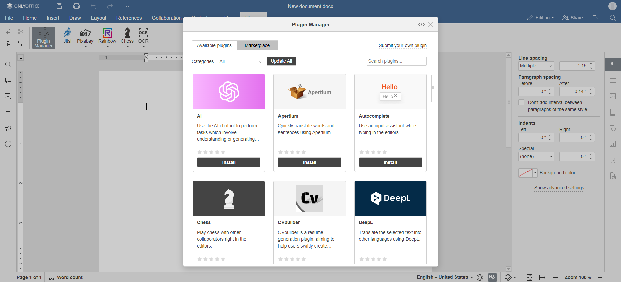Switch to Available plugins tab
621x282 pixels.
coord(214,45)
